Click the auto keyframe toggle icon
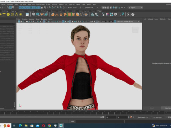 131,117
